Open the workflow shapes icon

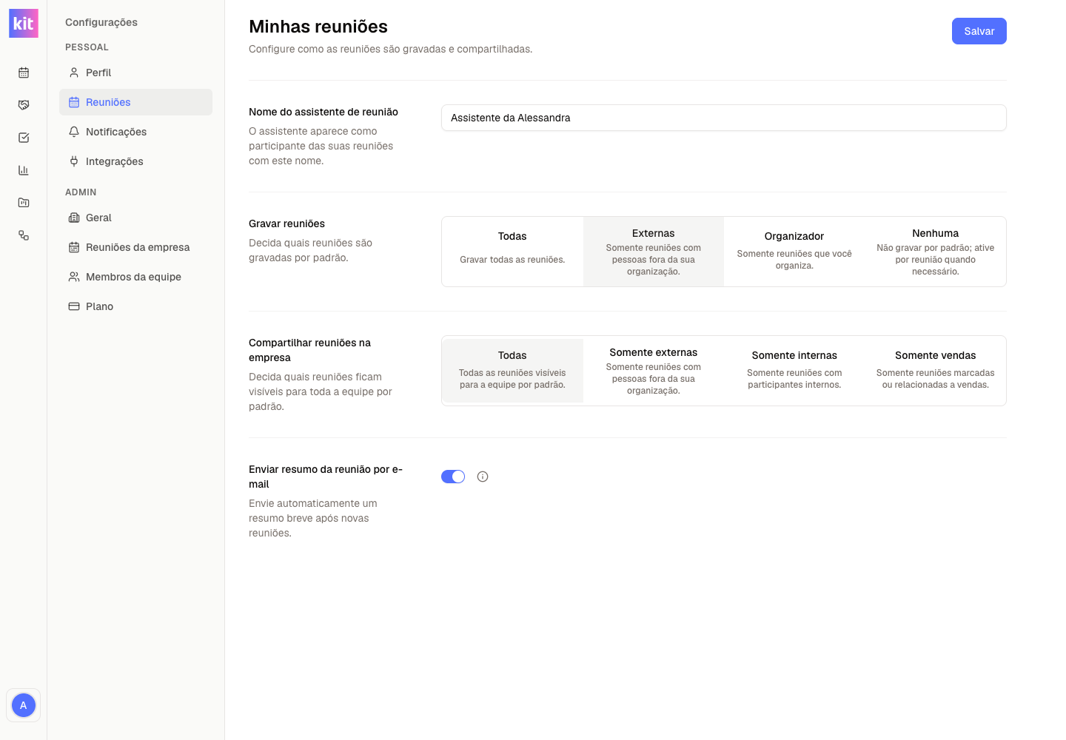[24, 235]
